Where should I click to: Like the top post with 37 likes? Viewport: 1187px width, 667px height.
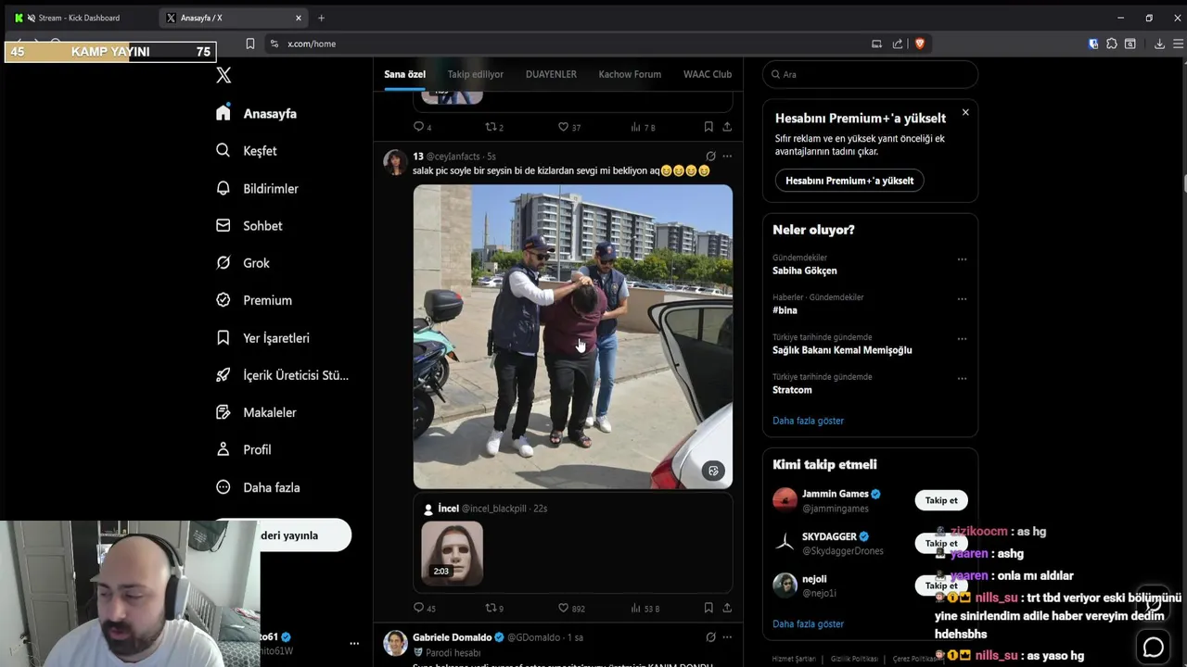coord(569,127)
